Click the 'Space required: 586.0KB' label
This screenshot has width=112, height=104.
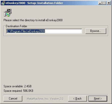click(x=18, y=91)
